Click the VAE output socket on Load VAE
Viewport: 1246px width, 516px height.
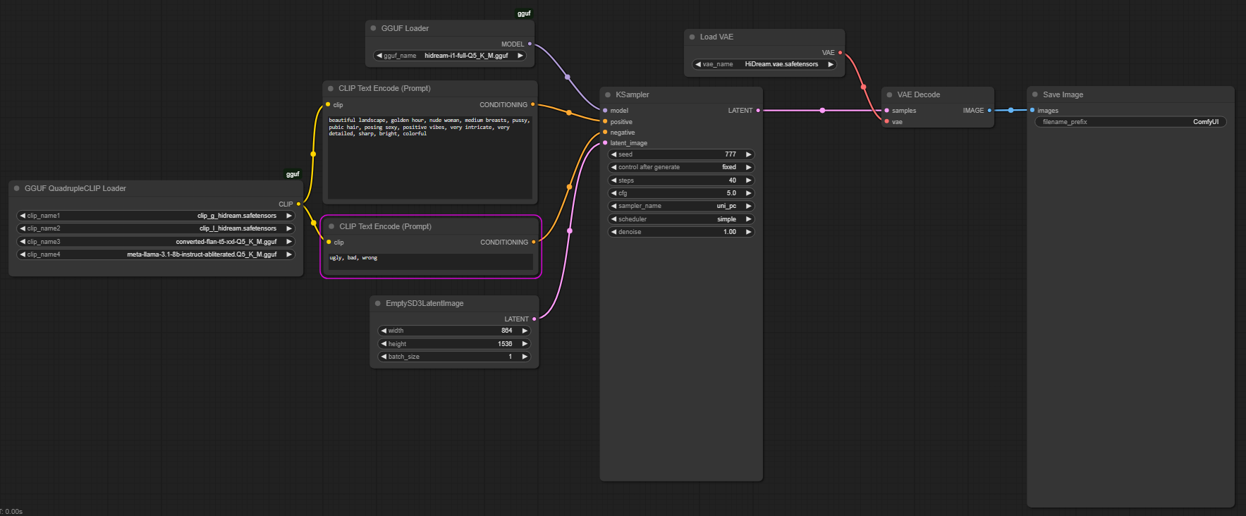pyautogui.click(x=840, y=53)
